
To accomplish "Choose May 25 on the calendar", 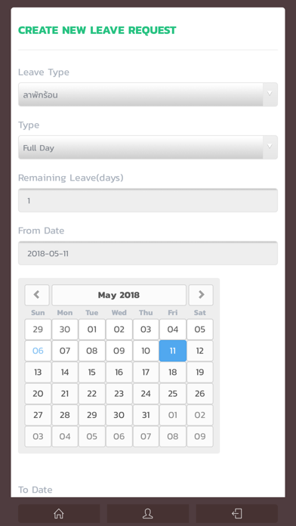I will (173, 394).
